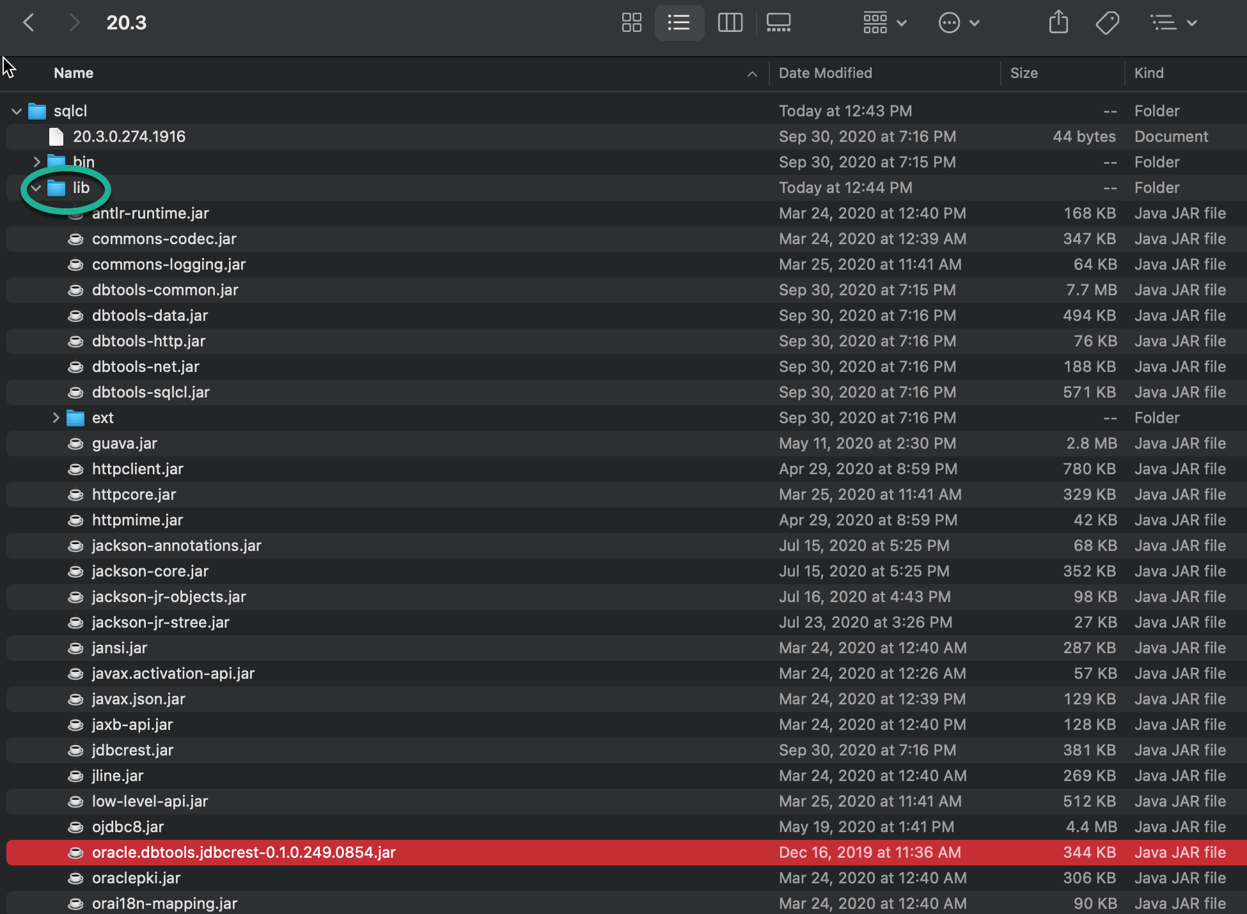Image resolution: width=1247 pixels, height=914 pixels.
Task: Click the commons-codec.jar file icon
Action: tap(75, 239)
